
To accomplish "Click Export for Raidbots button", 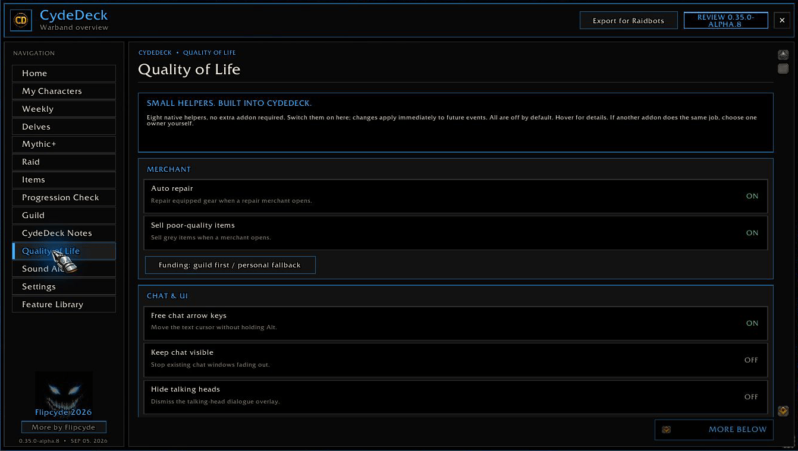I will coord(629,21).
